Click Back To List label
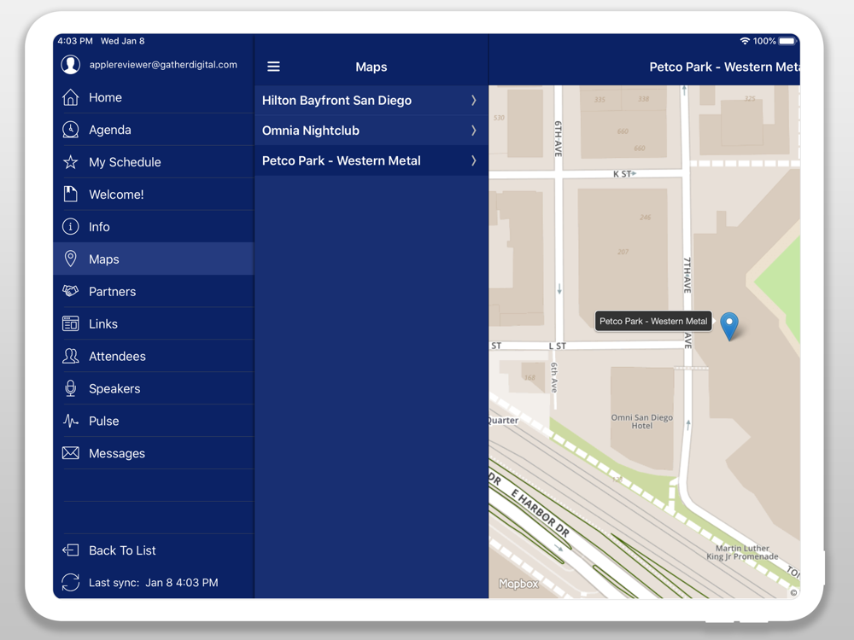Image resolution: width=854 pixels, height=640 pixels. (122, 550)
